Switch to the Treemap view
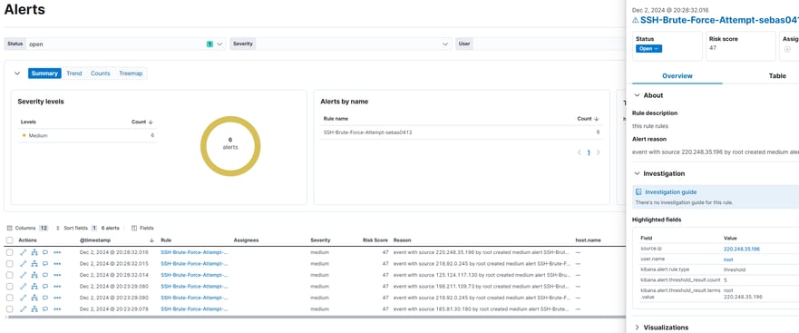The image size is (799, 333). coord(131,73)
